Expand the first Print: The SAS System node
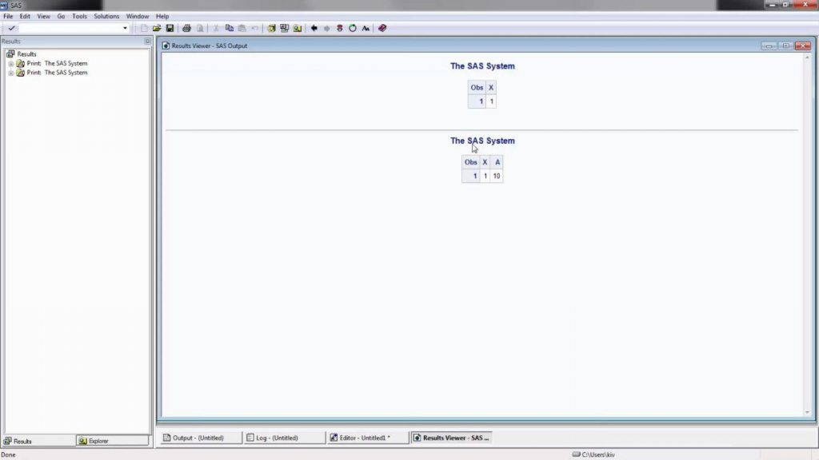Viewport: 819px width, 460px height. pos(13,63)
